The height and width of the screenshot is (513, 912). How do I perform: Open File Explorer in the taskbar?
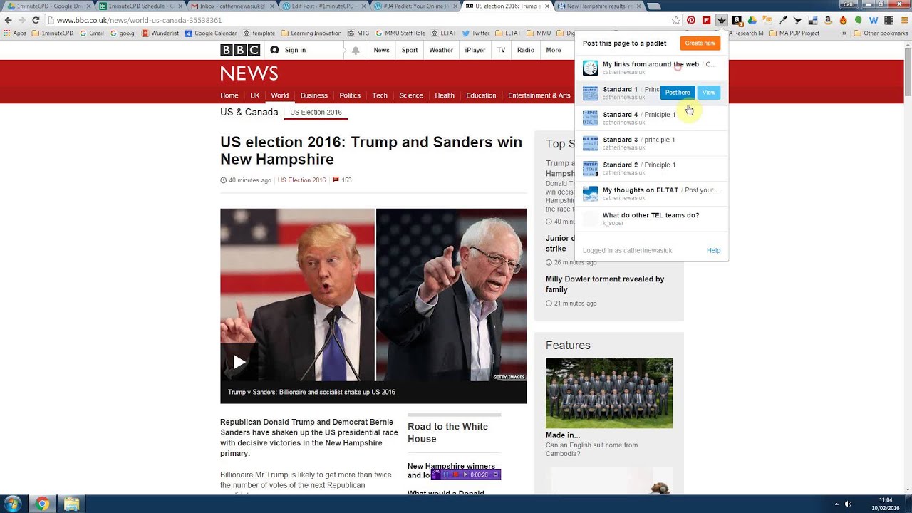coord(71,504)
